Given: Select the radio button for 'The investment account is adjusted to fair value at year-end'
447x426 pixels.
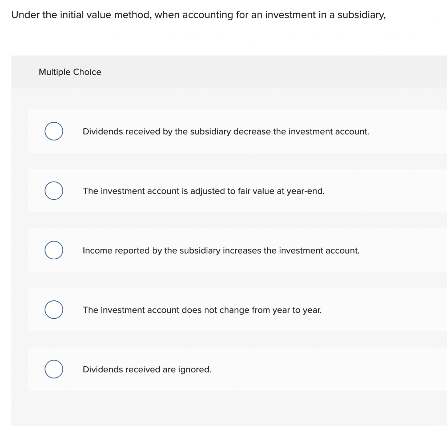Looking at the screenshot, I should 54,190.
